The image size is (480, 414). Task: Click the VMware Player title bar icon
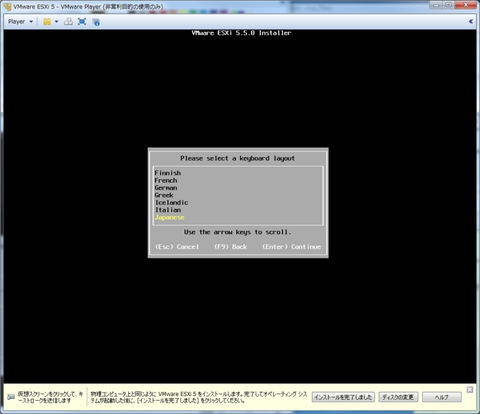(x=7, y=7)
